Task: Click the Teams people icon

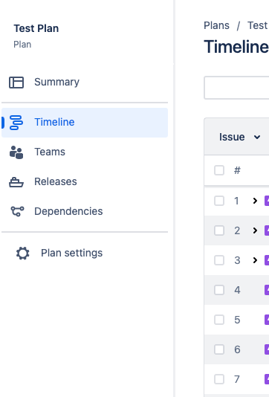Action: click(16, 152)
